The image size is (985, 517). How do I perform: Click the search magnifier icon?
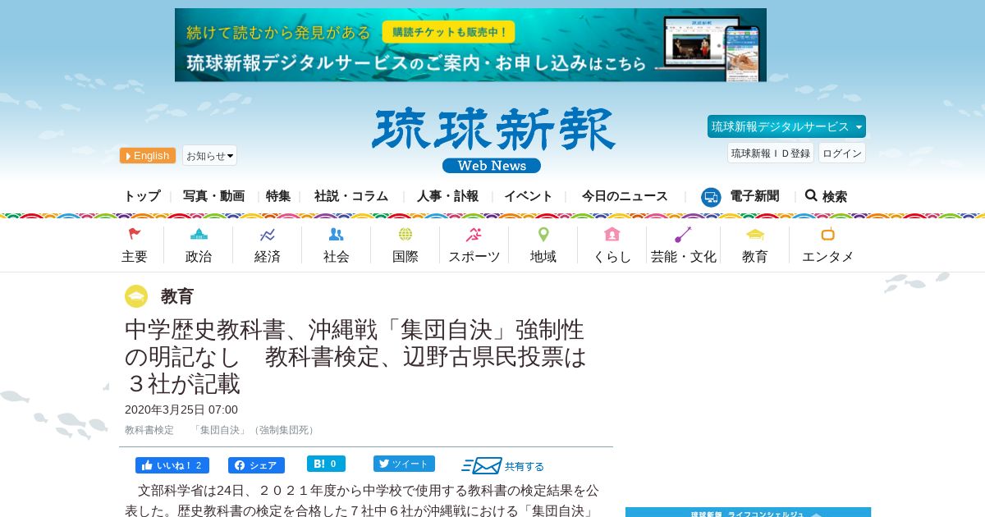click(811, 195)
